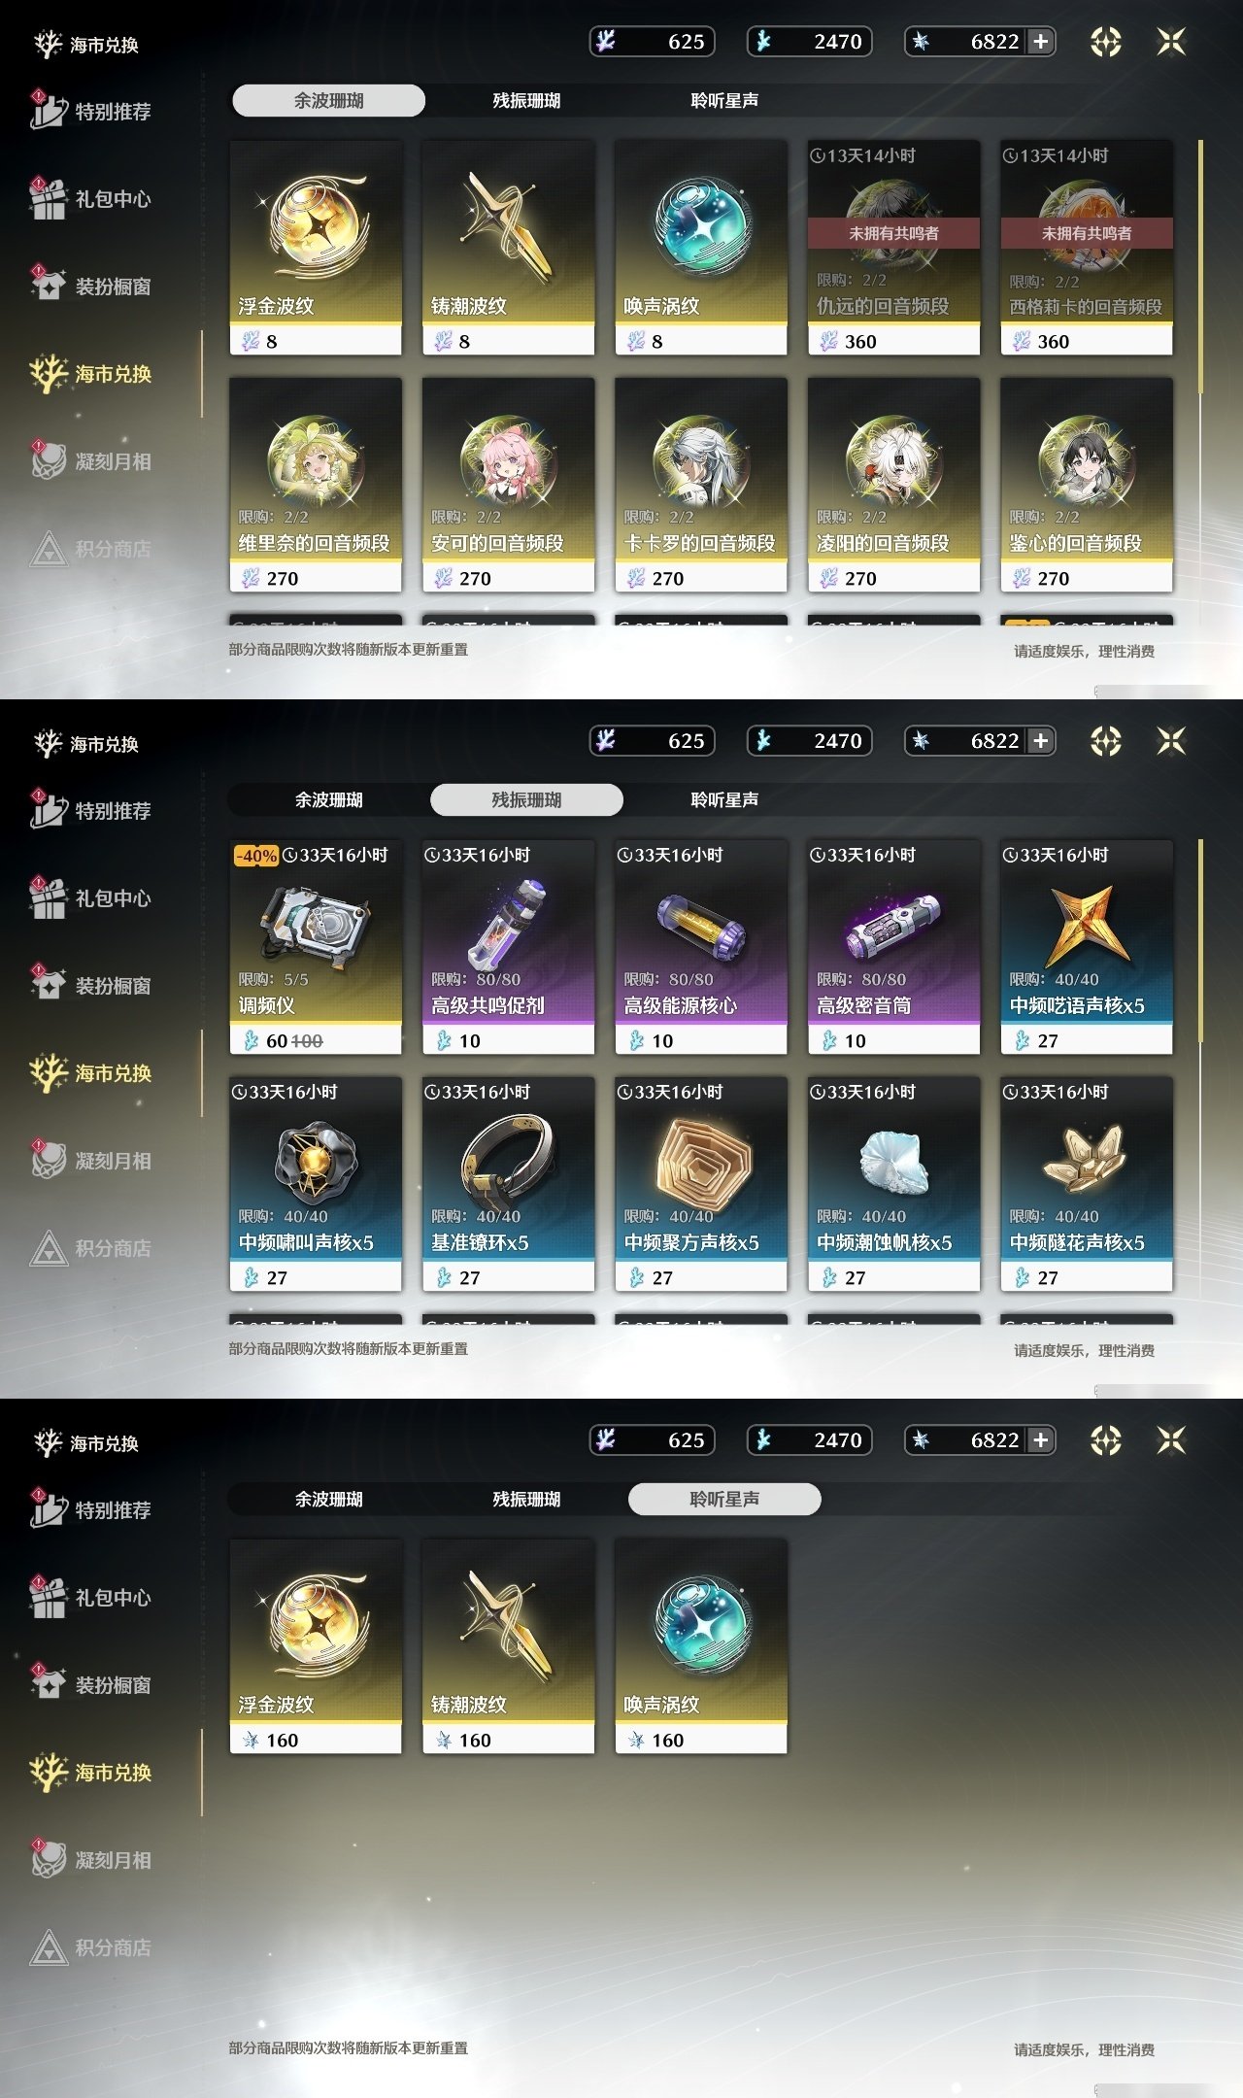The width and height of the screenshot is (1243, 2098).
Task: Open 中频聚方声核x5 hexagon item
Action: point(701,1184)
